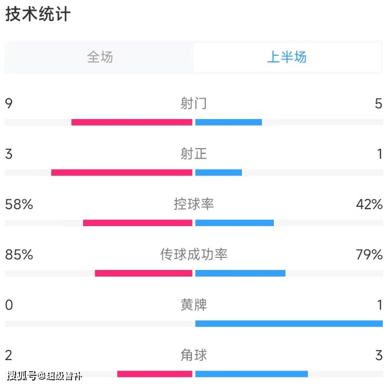Click the pink 传球成功率 bar
This screenshot has width=390, height=386.
[x=143, y=273]
